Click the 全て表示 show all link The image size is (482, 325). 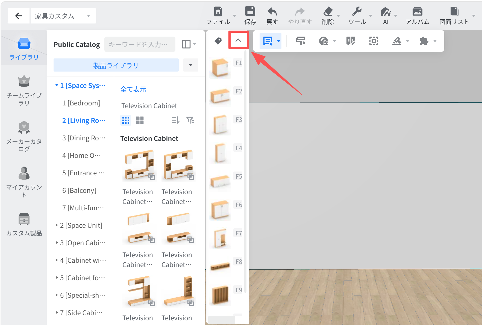(x=133, y=89)
